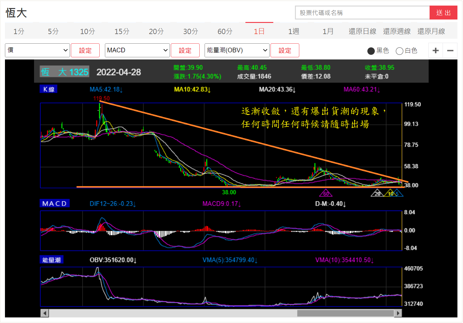Click the blue 5 triangle marker
Viewport: 463px width, 323px height.
pos(397,193)
